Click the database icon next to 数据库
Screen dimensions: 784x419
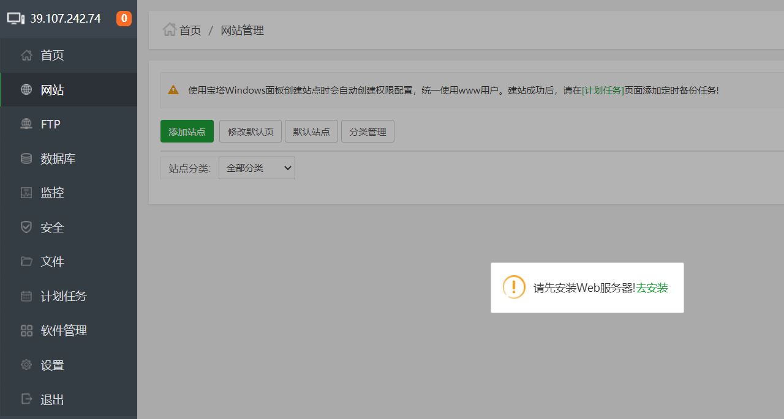(x=26, y=158)
